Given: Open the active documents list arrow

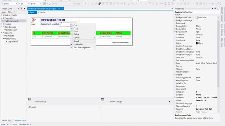Looking at the screenshot, I should click(172, 9).
